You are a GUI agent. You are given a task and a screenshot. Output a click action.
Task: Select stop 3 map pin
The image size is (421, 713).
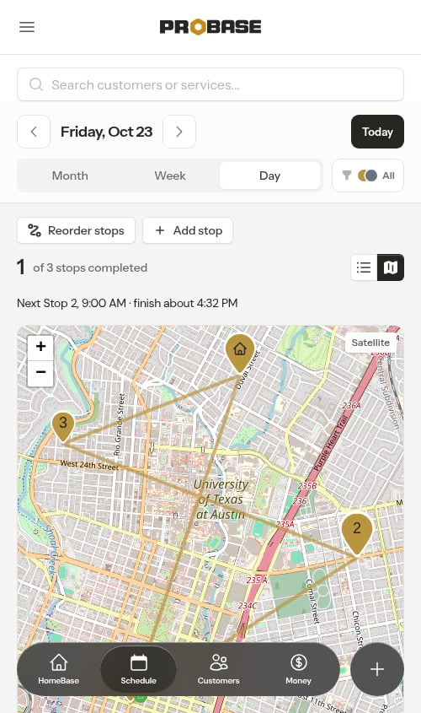[63, 426]
